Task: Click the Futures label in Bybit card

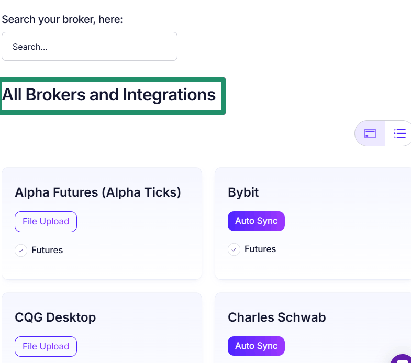Action: click(260, 249)
